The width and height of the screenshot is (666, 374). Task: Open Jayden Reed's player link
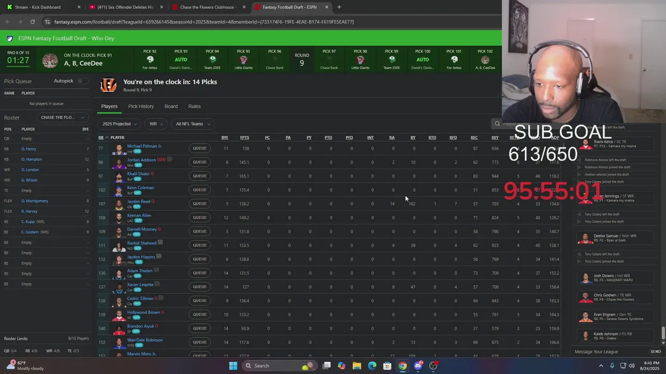138,202
